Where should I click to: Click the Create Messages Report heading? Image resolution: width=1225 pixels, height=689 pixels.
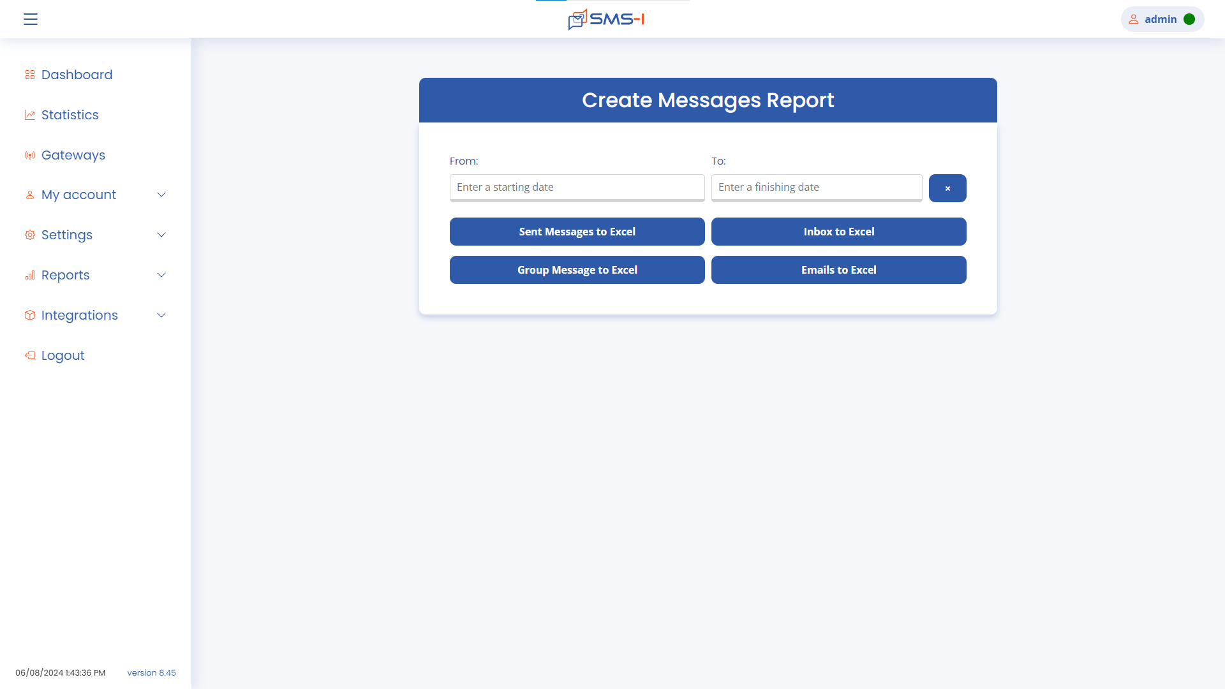pos(708,100)
